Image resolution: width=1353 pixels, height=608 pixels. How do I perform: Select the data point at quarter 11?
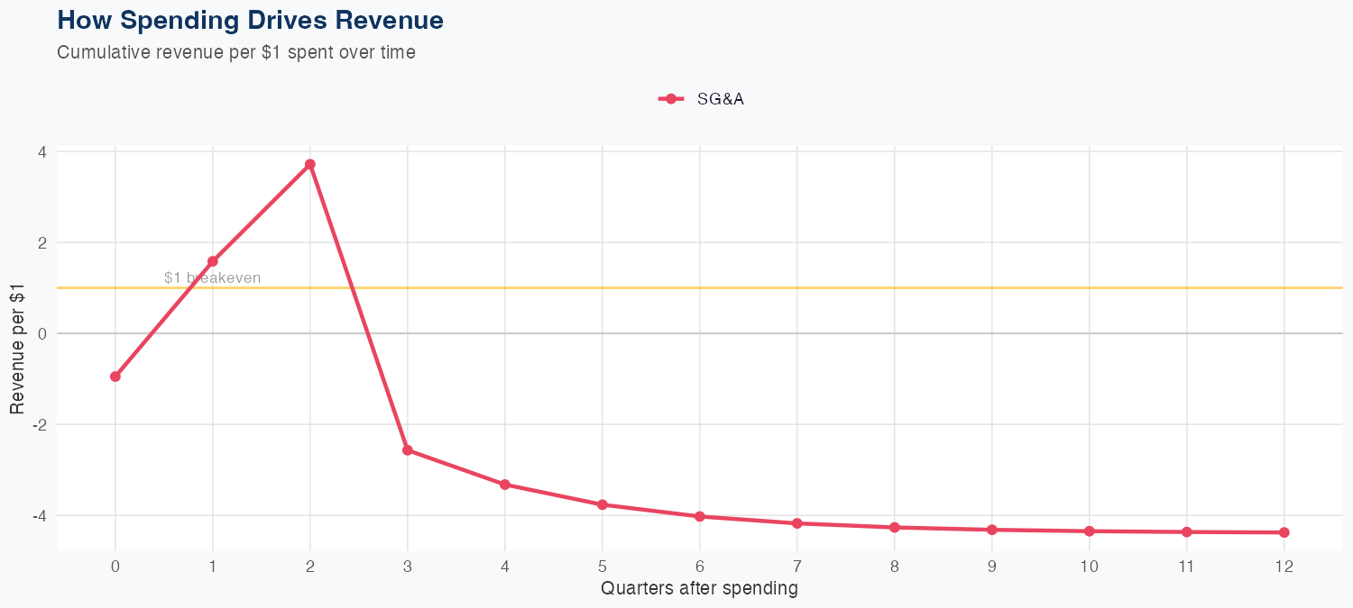(x=1187, y=532)
